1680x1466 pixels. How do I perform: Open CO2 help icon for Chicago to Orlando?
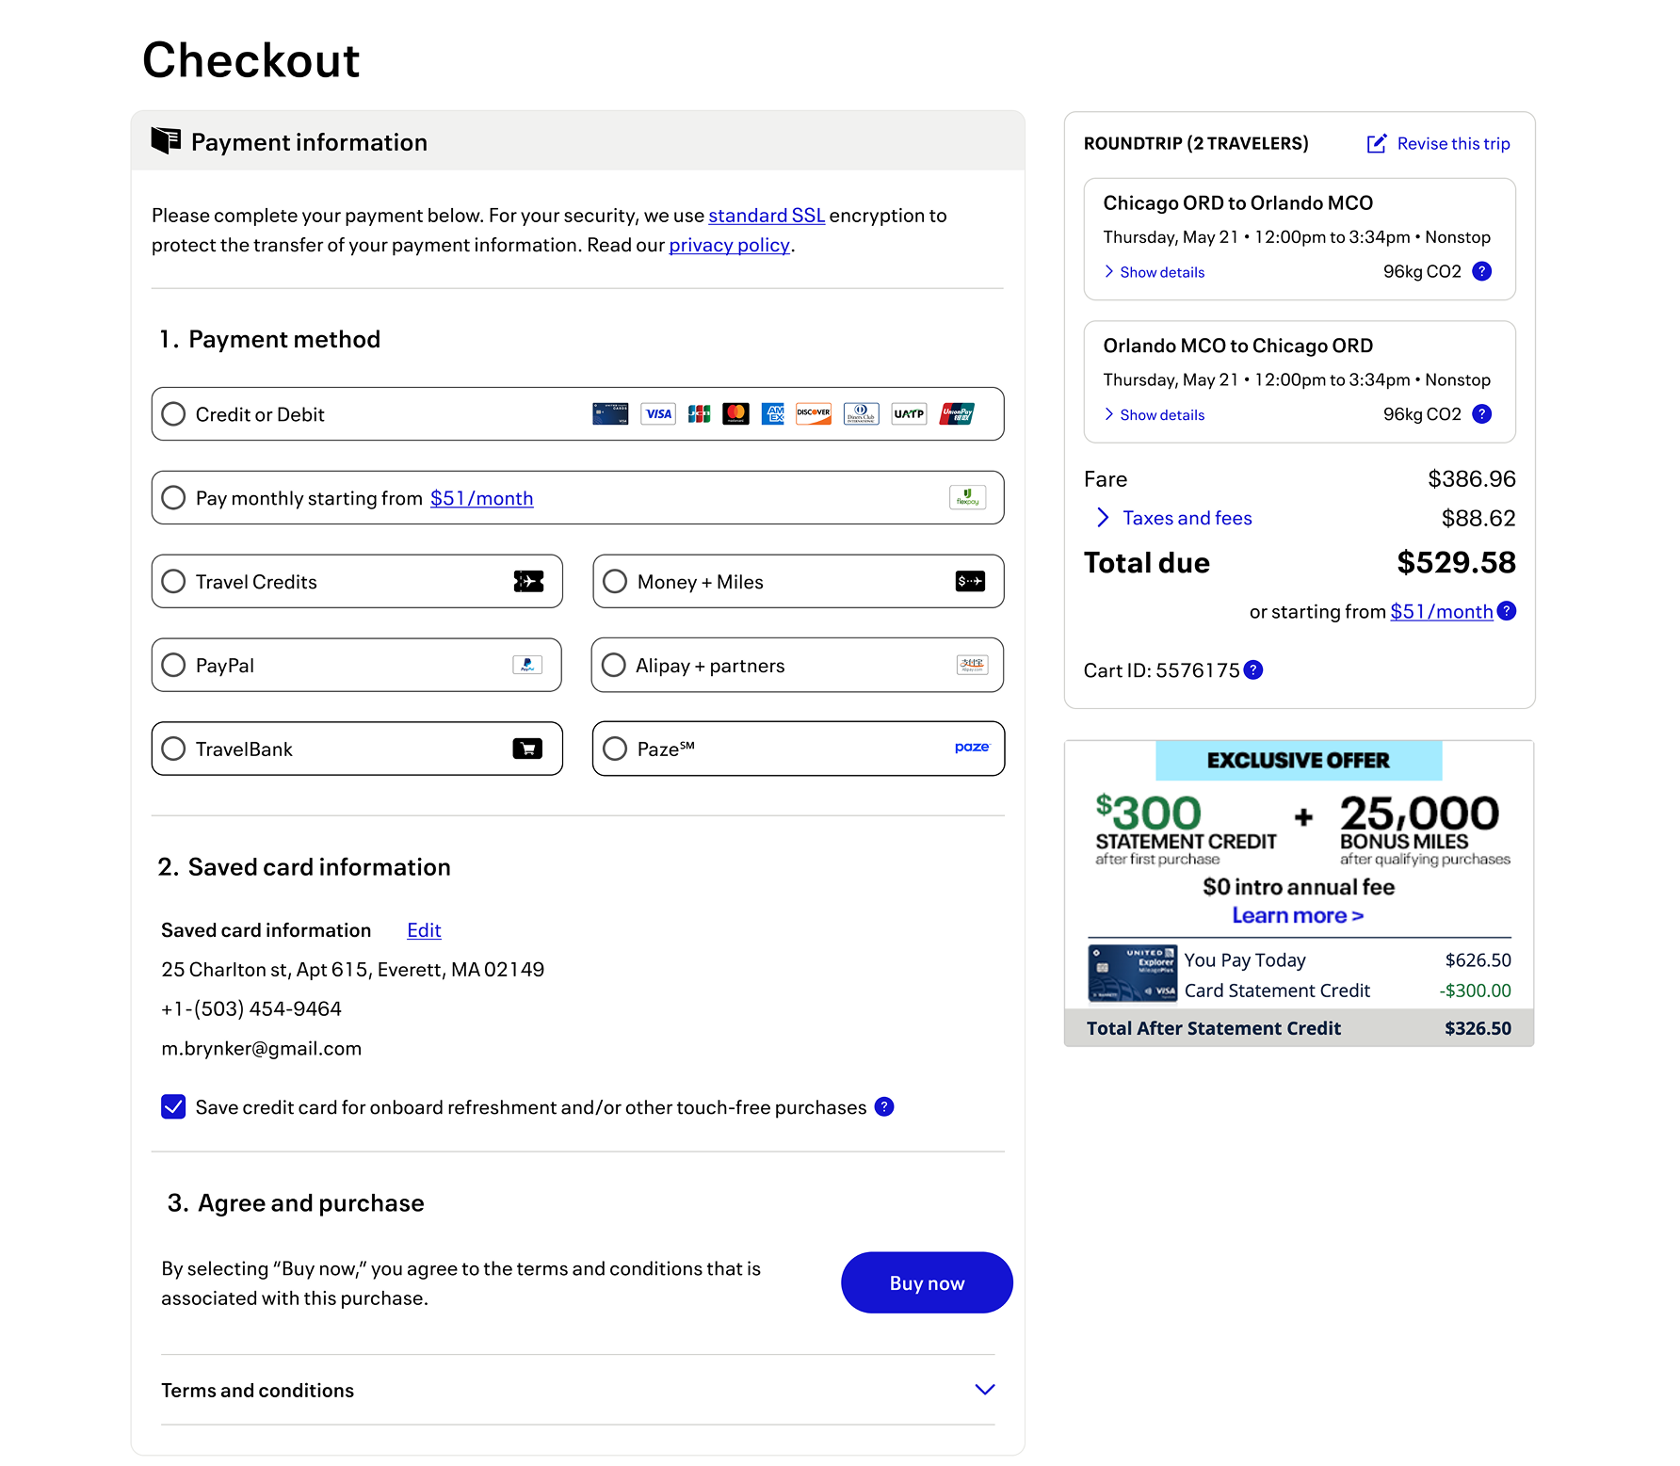point(1481,271)
